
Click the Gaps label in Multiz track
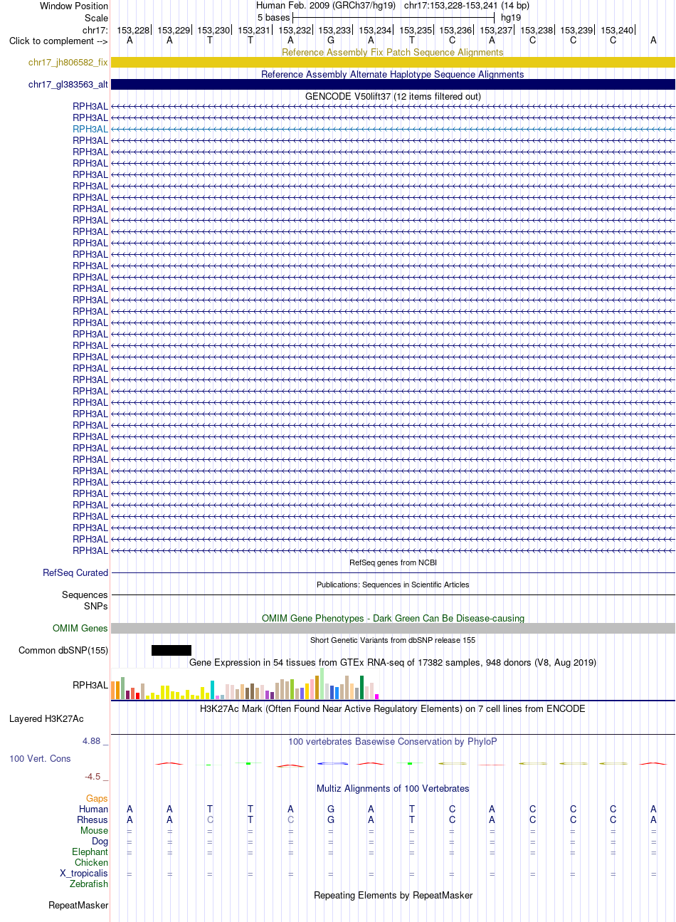pos(97,798)
